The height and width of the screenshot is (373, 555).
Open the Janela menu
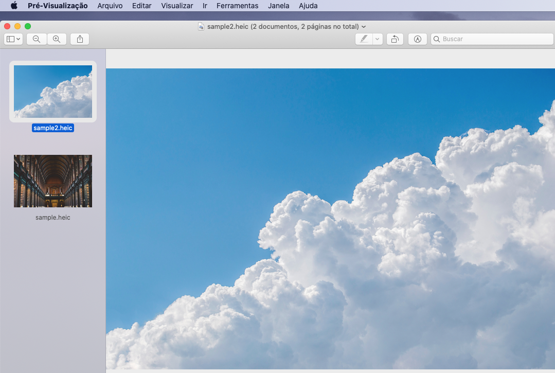(x=279, y=6)
